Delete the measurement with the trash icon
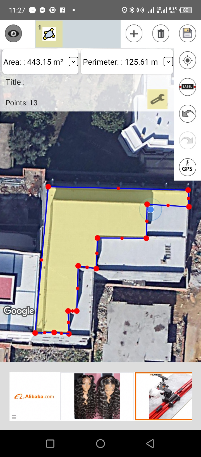This screenshot has width=201, height=457. [x=161, y=34]
